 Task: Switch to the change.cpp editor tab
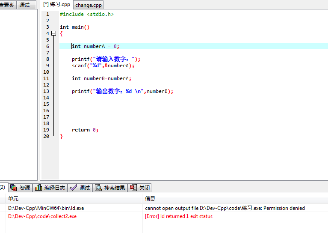click(x=88, y=5)
